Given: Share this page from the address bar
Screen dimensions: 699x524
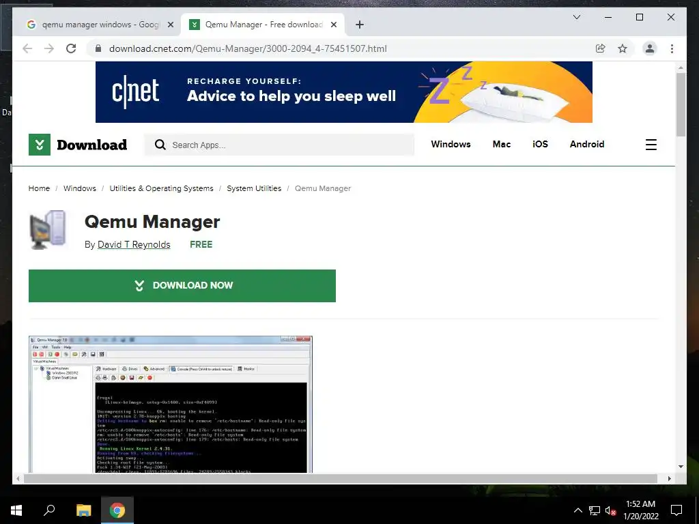Looking at the screenshot, I should tap(601, 48).
